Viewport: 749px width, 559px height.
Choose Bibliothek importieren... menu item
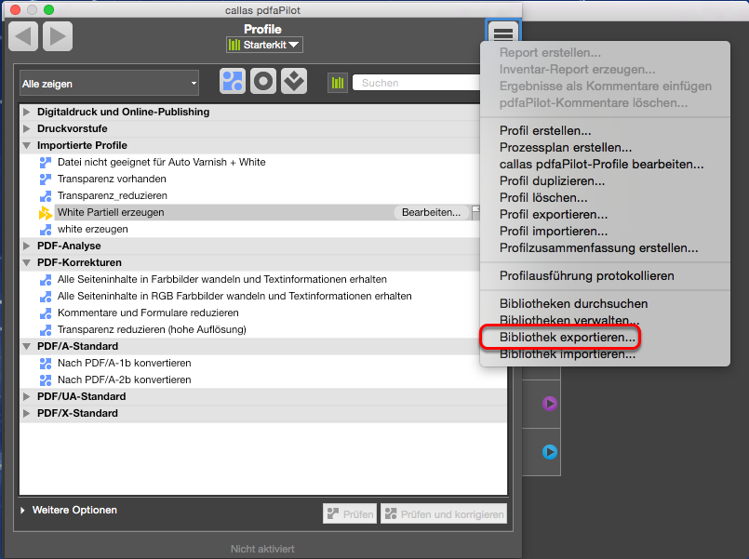pyautogui.click(x=605, y=353)
